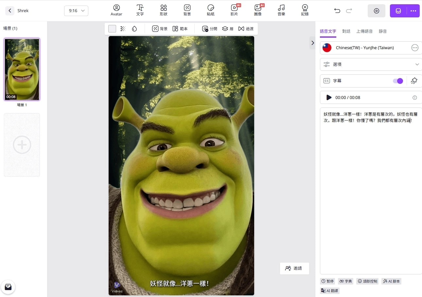Open the 字典 dictionary button
Image resolution: width=422 pixels, height=297 pixels.
tap(345, 281)
